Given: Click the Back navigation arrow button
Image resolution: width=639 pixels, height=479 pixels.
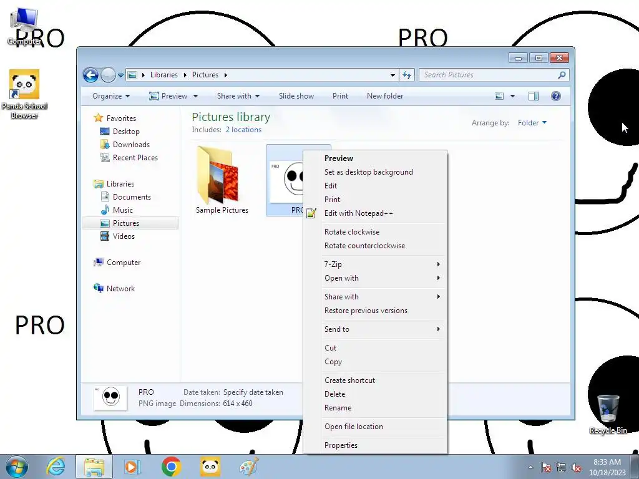Looking at the screenshot, I should (x=90, y=75).
